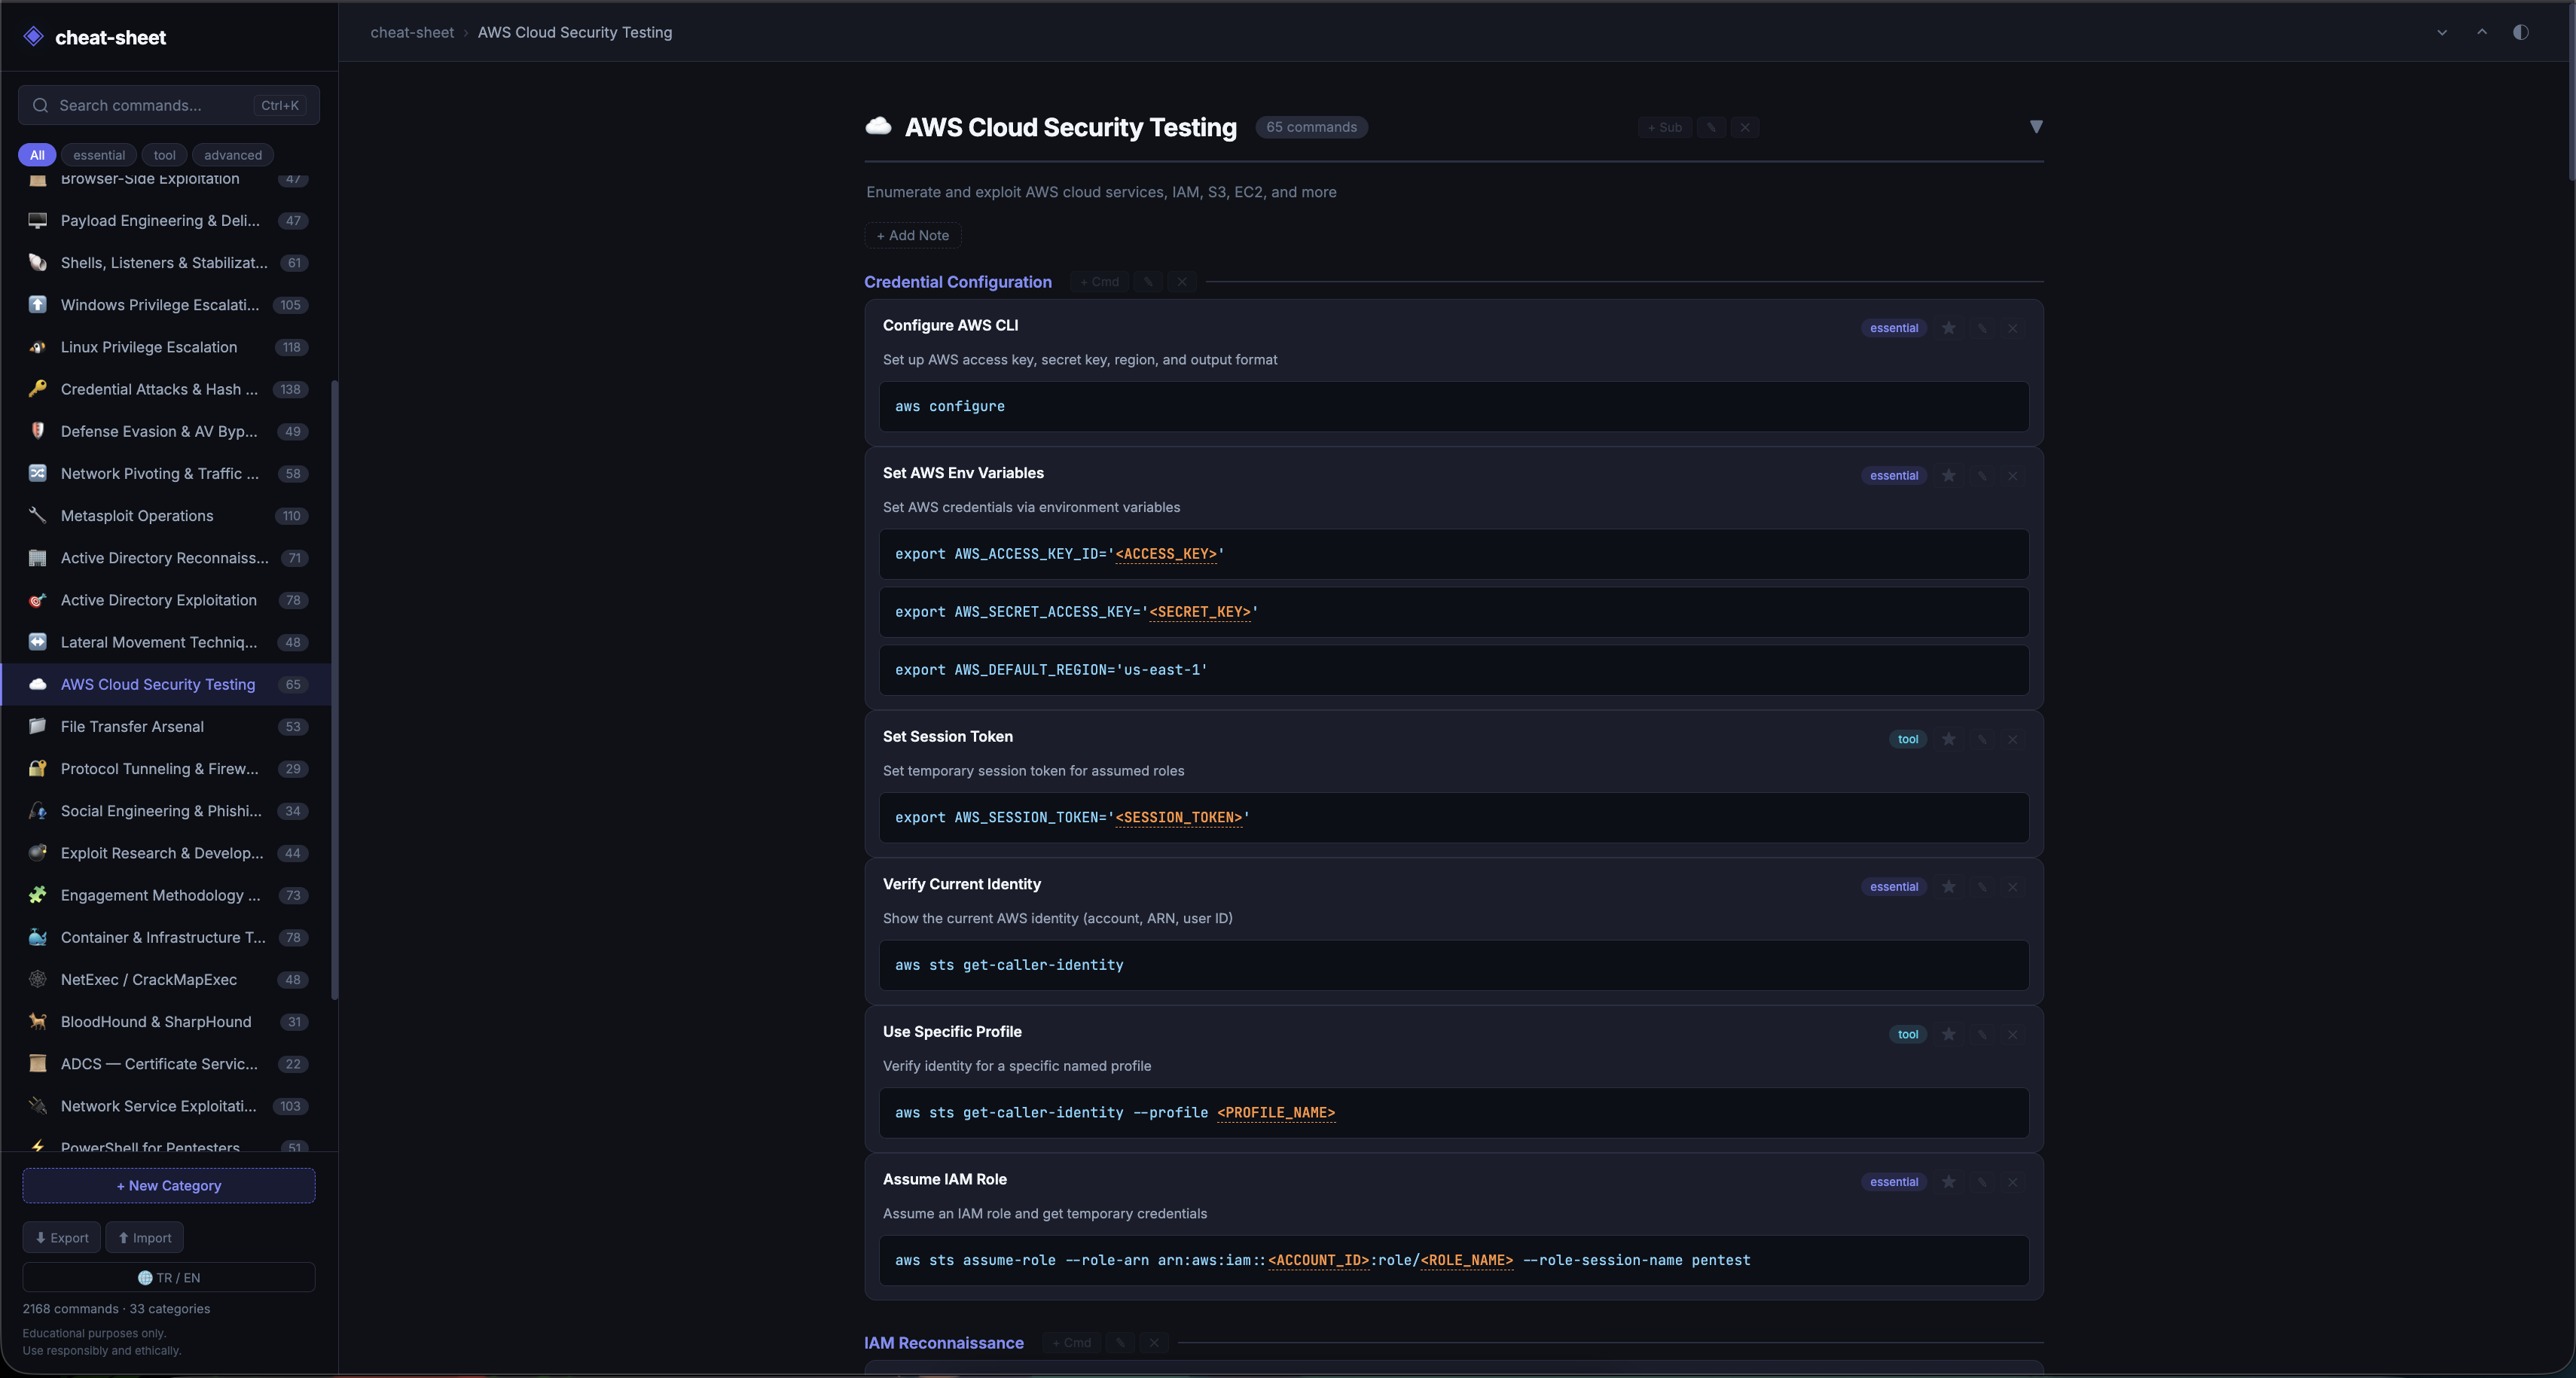
Task: Favorite the Assume IAM Role command
Action: tap(1948, 1182)
